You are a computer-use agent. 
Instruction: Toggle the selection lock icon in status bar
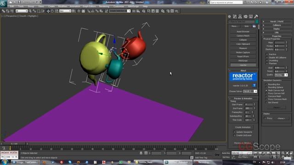[x=141, y=153]
